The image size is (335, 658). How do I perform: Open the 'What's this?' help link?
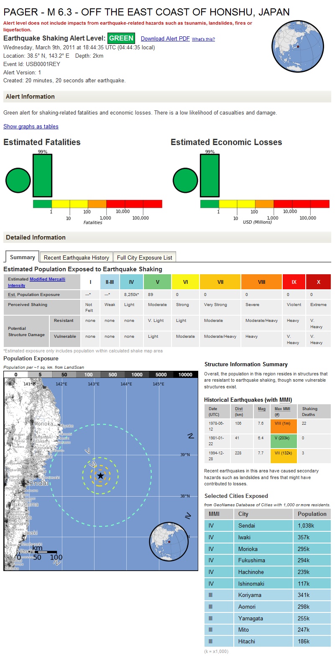(x=203, y=39)
